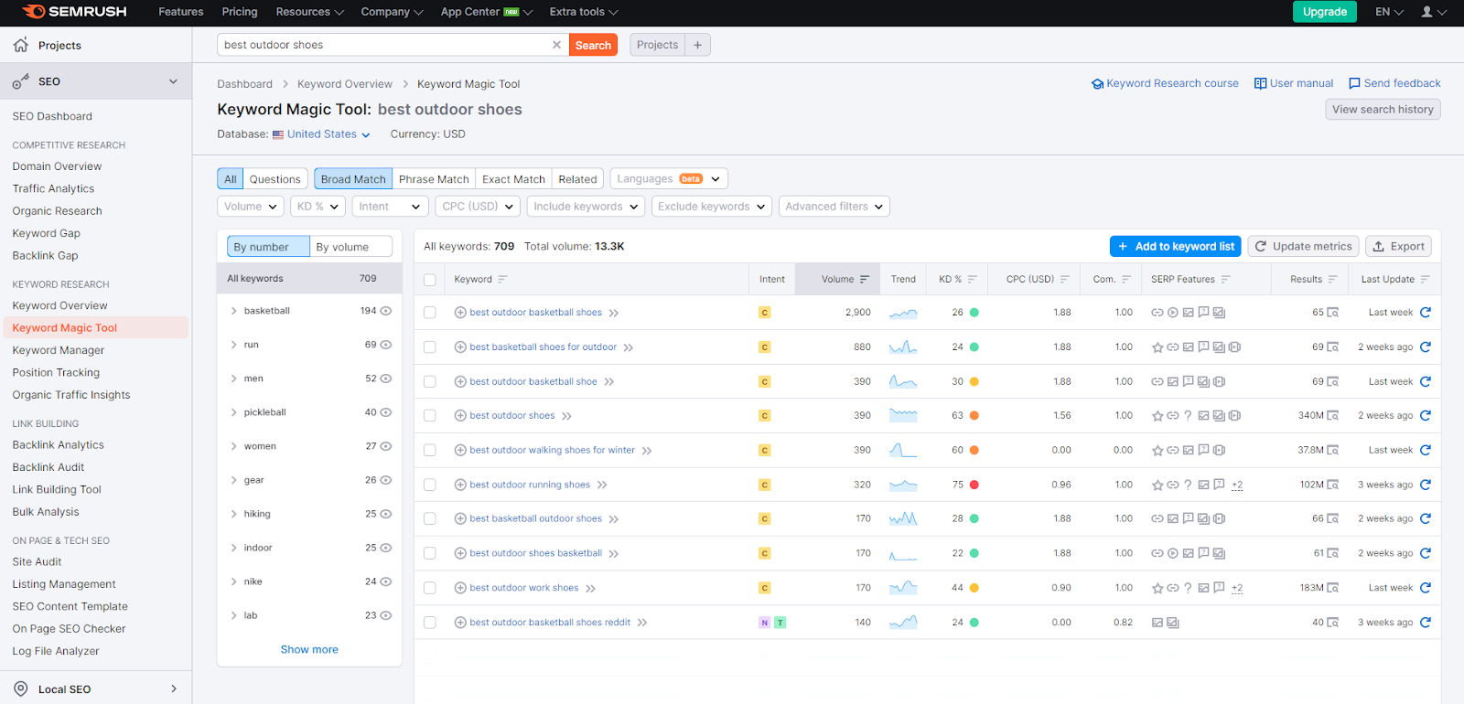This screenshot has width=1464, height=704.
Task: Click the green Upgrade button
Action: click(1324, 12)
